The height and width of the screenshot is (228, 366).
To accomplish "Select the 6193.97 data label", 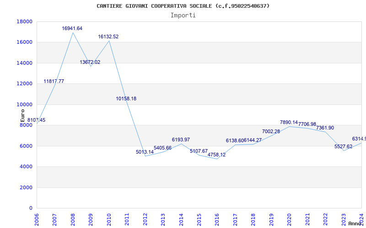I will (181, 140).
